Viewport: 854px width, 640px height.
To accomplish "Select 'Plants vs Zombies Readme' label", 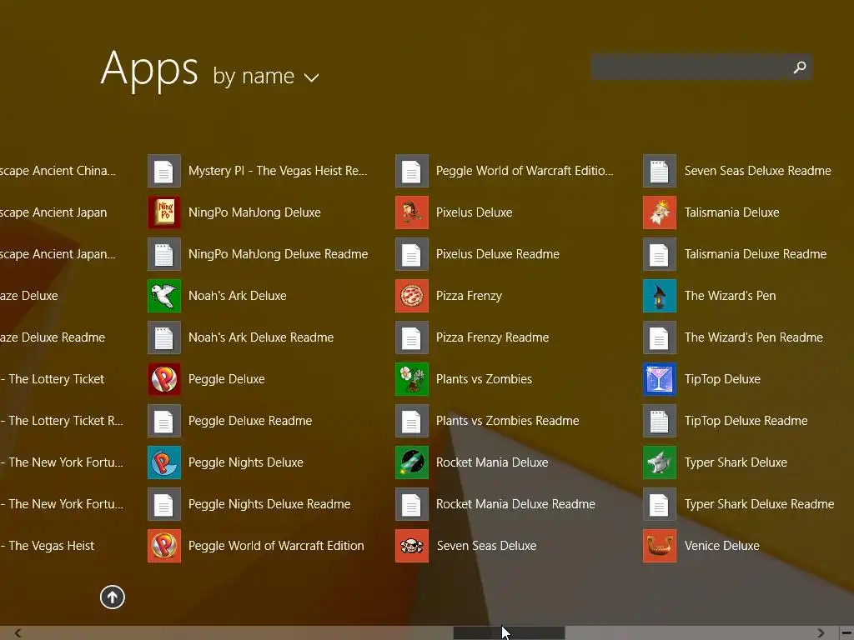I will pos(508,421).
